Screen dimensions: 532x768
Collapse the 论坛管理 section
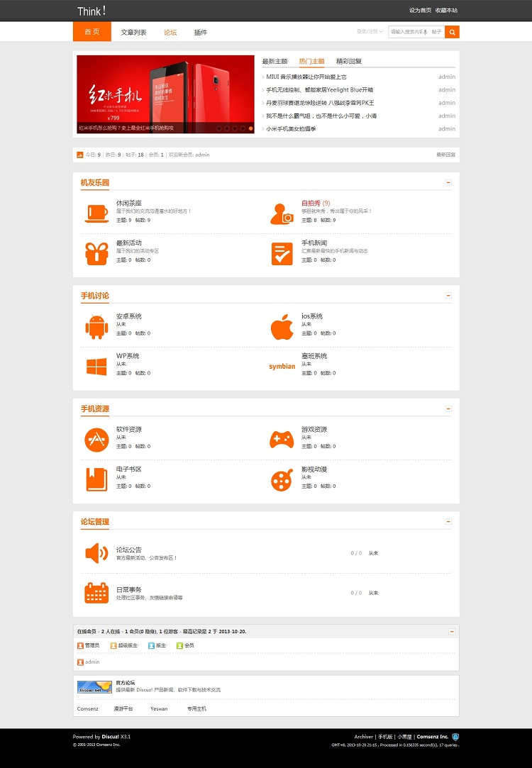point(448,522)
